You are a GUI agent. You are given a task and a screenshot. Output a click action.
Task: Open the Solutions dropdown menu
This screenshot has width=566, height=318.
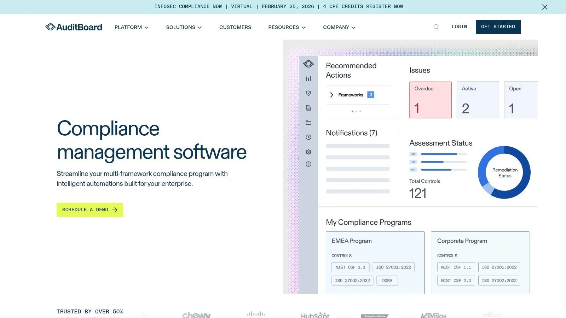[x=184, y=27]
